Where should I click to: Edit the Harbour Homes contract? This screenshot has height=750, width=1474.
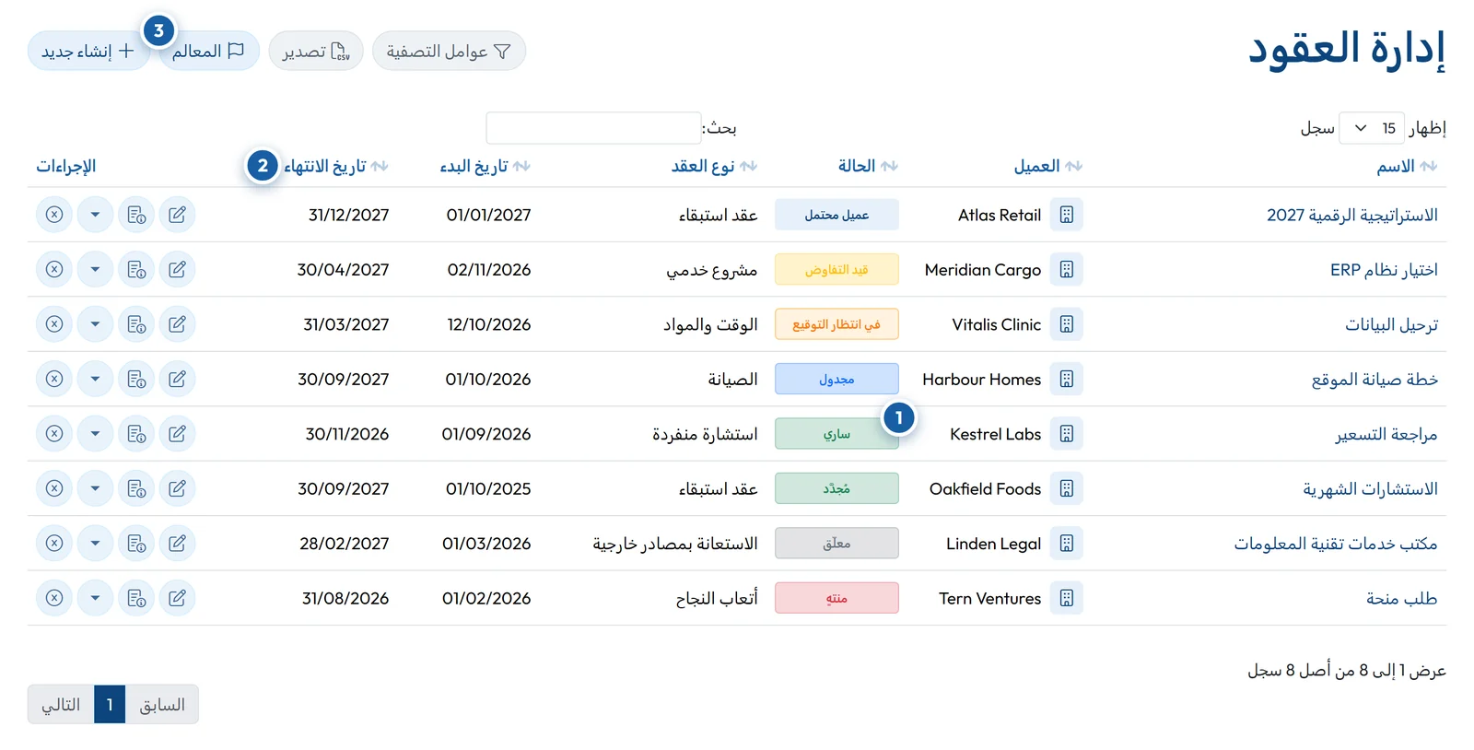click(x=177, y=379)
